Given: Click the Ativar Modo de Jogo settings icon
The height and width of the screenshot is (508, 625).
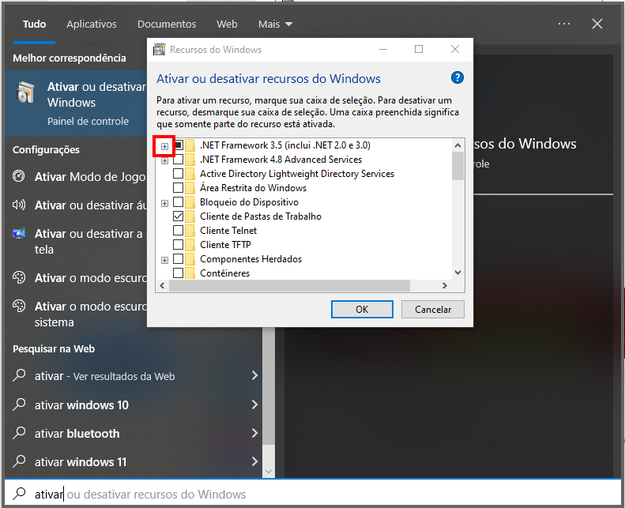Looking at the screenshot, I should [x=19, y=176].
